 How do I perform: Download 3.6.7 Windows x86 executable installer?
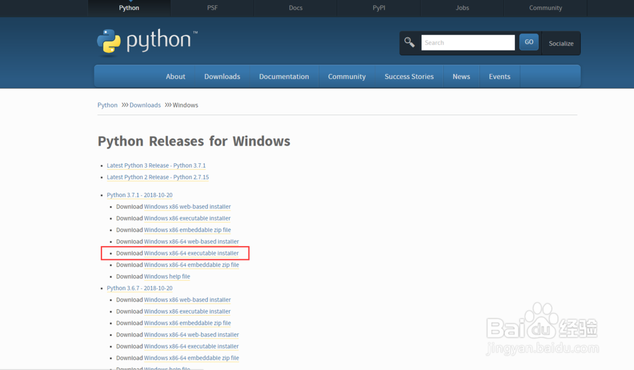point(187,311)
